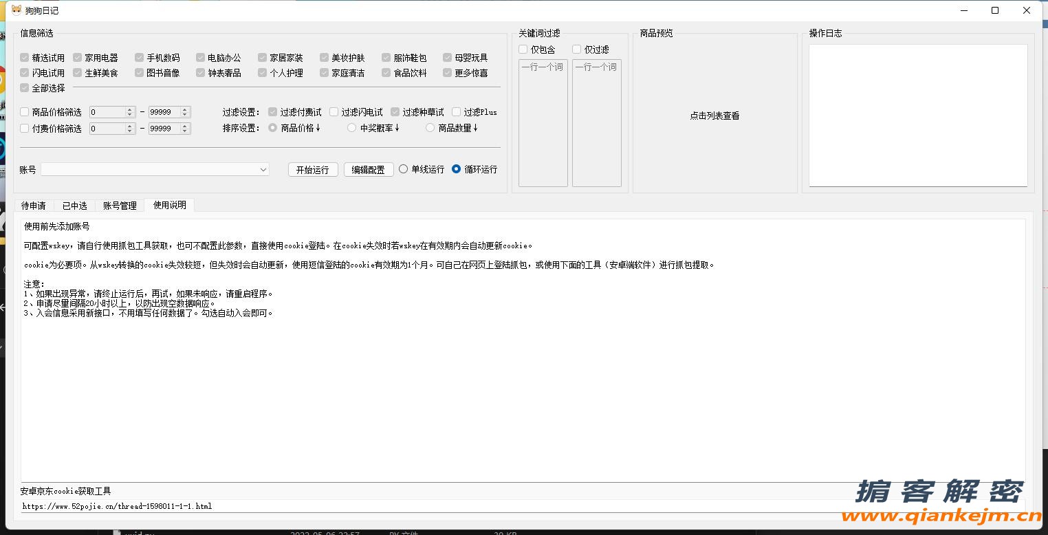
Task: Toggle the 钟表奢品 checkbox
Action: pos(200,73)
